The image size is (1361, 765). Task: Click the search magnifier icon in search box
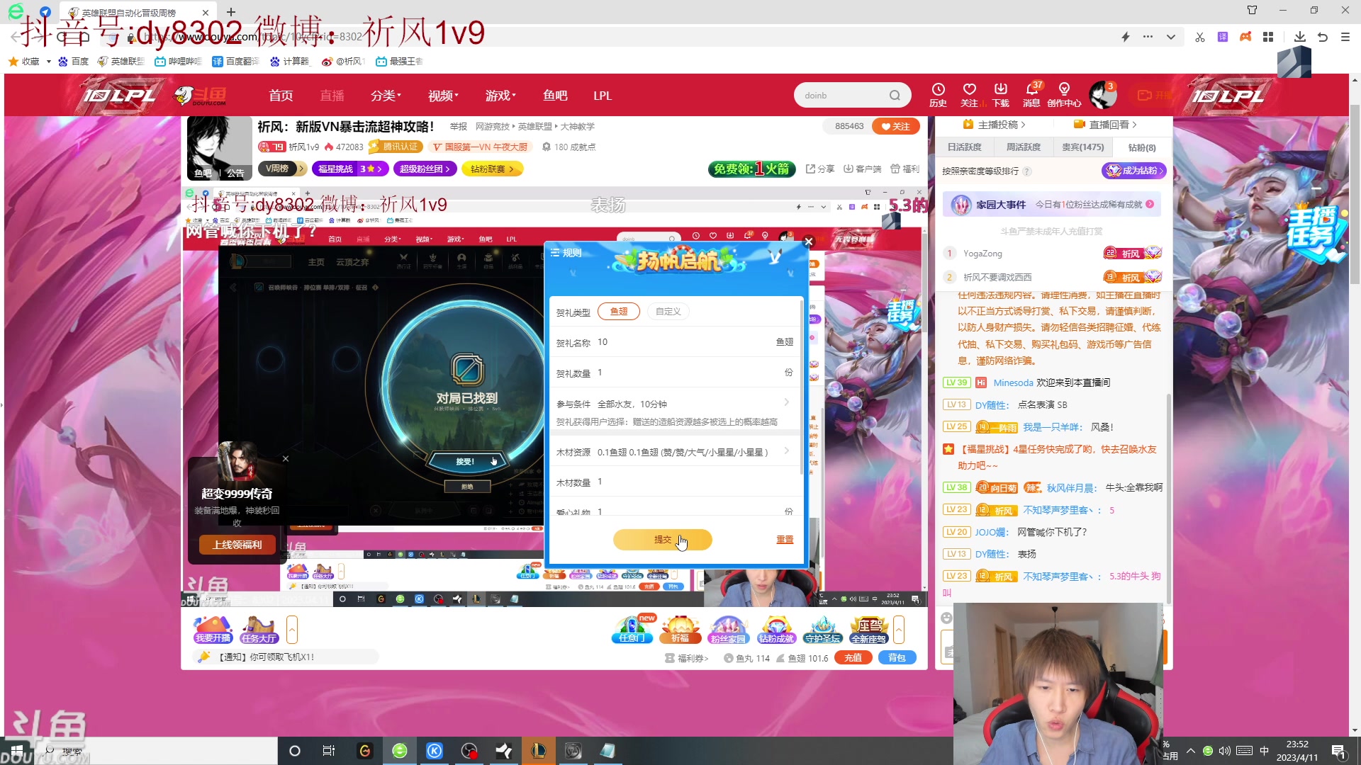[895, 96]
